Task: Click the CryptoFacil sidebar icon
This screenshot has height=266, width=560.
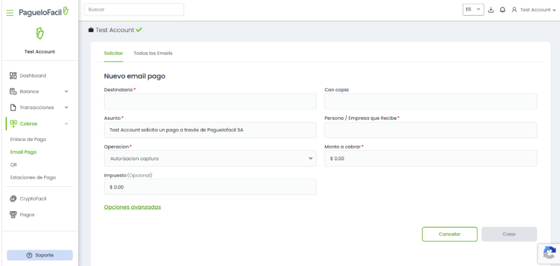Action: click(x=13, y=199)
